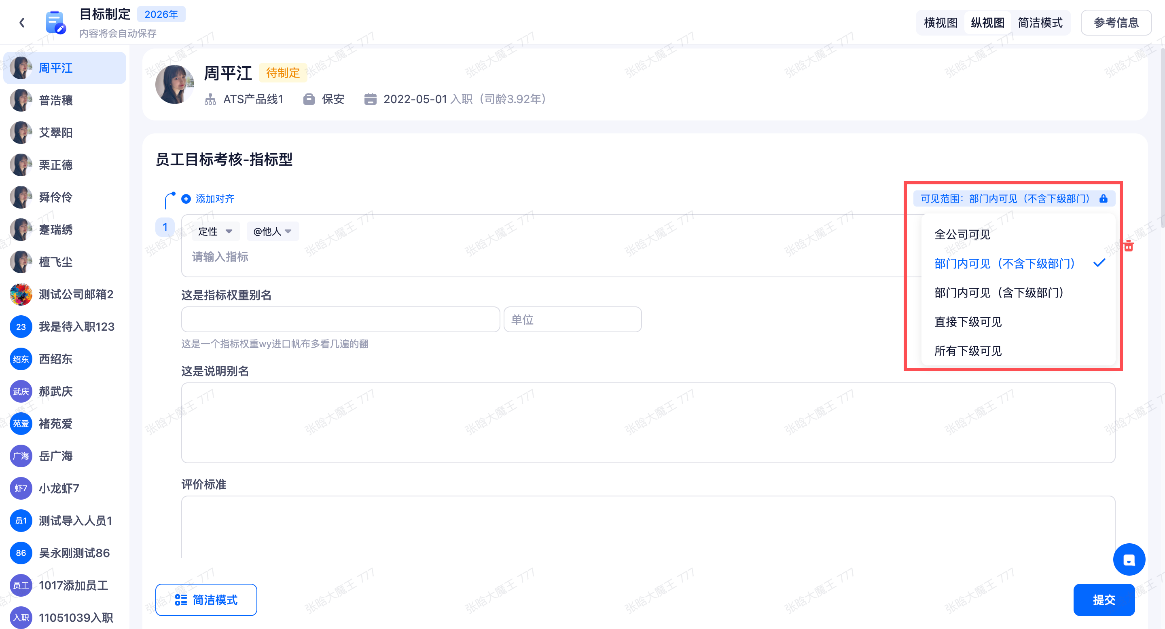Switch to 横视图 tab
Screen dimensions: 1165x629
tap(940, 23)
